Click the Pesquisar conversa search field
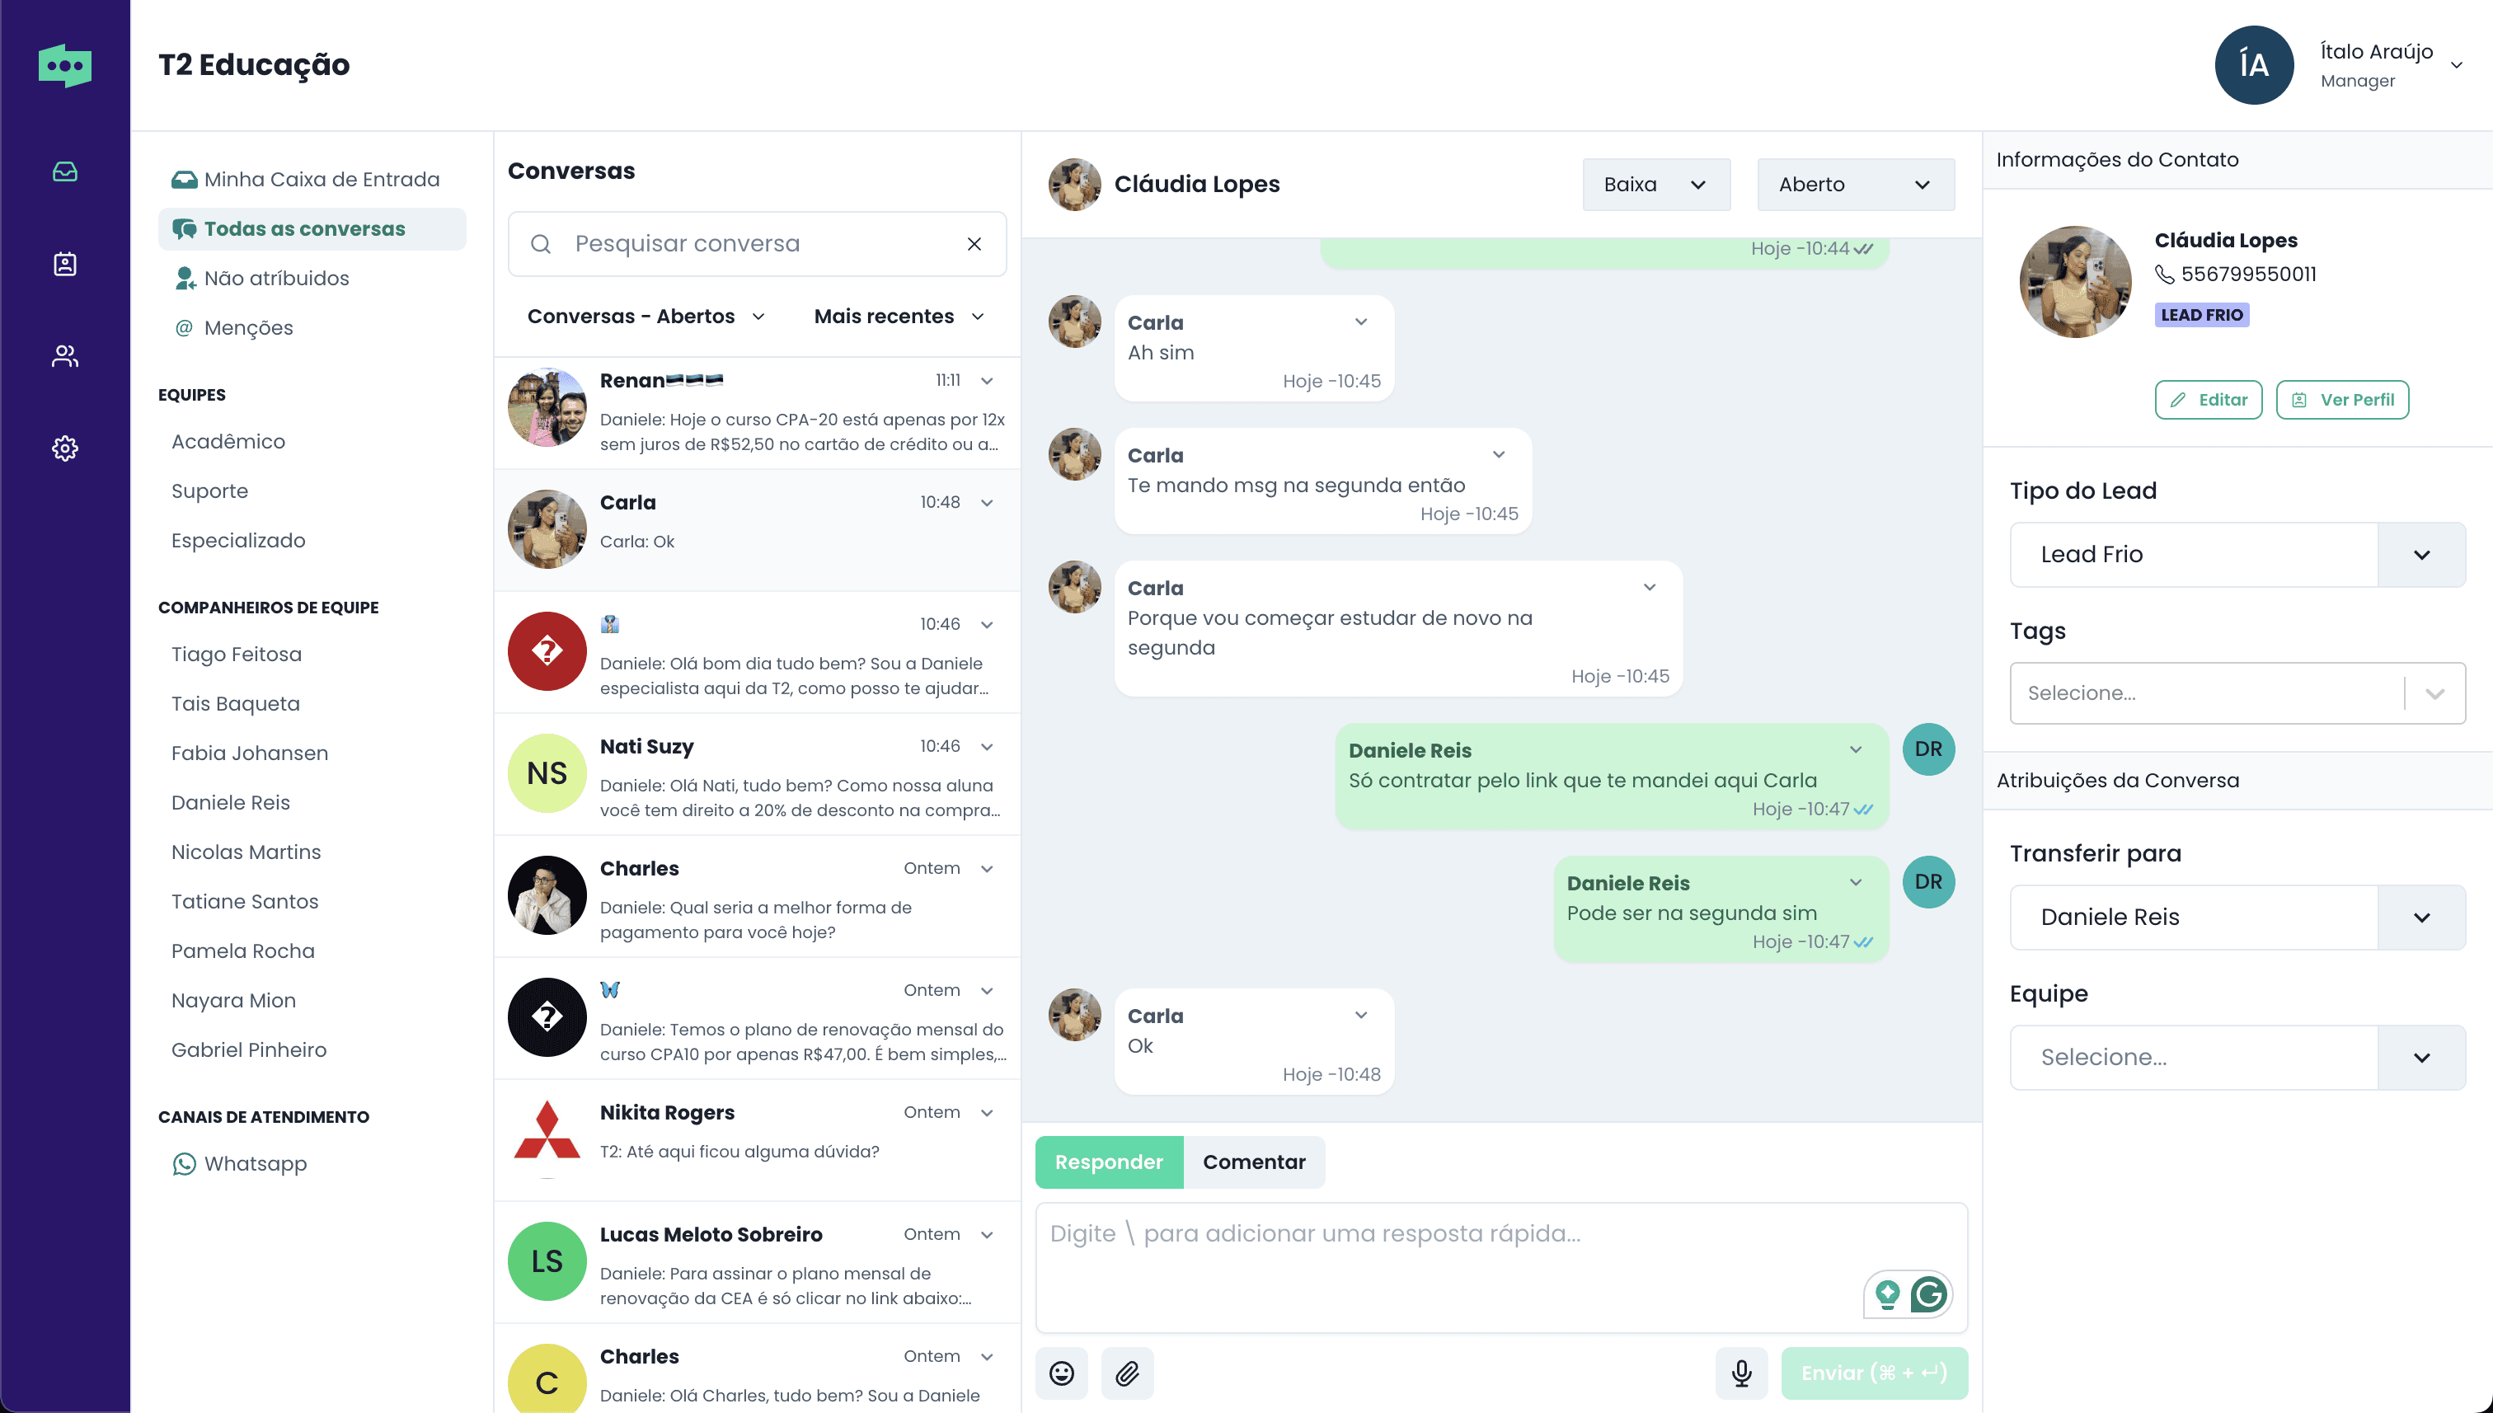 757,243
